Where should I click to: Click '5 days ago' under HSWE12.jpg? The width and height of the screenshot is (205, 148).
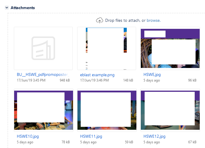point(152,142)
